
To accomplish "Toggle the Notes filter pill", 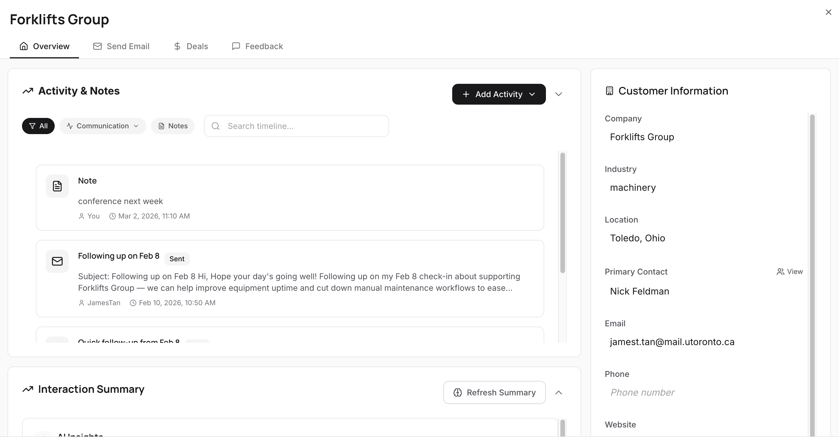I will [173, 126].
